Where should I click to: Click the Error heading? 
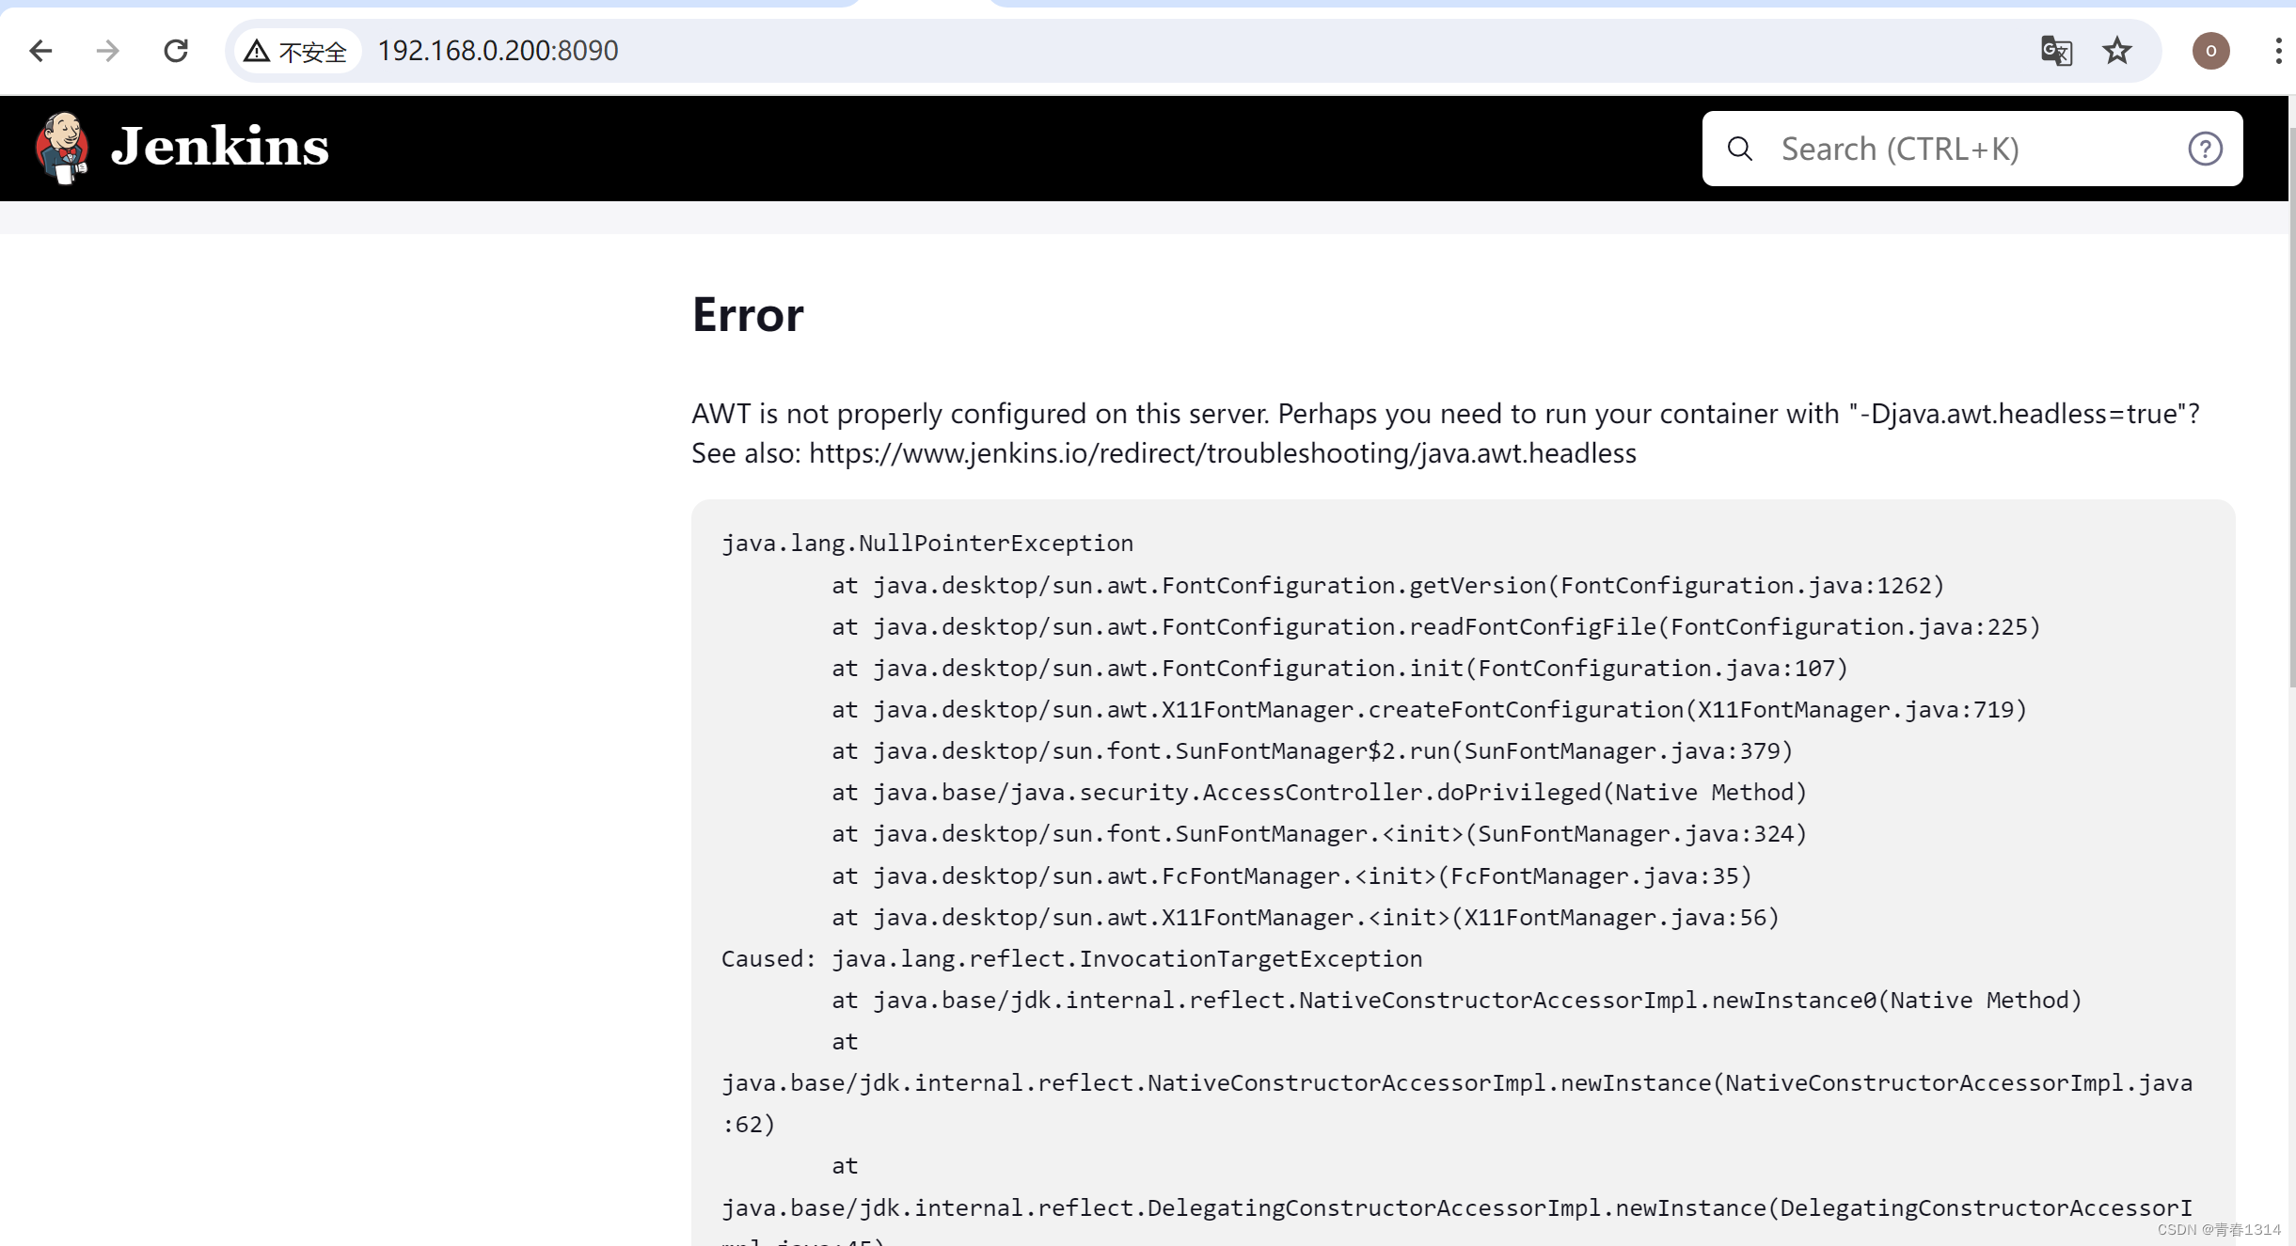748,314
